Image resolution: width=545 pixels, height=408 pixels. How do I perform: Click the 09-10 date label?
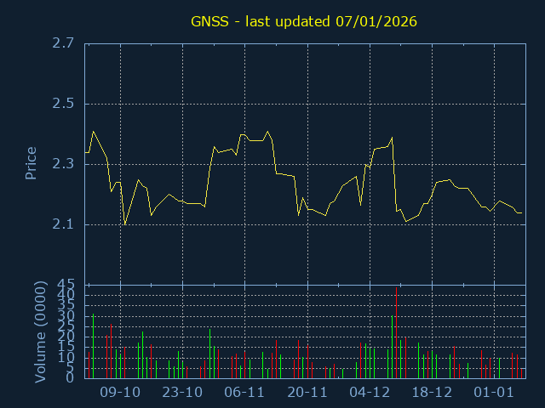tap(120, 392)
